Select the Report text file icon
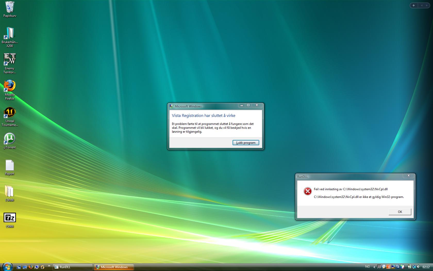 click(x=10, y=167)
